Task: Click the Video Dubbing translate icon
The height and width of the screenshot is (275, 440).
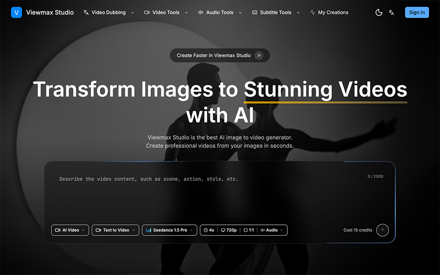Action: click(x=86, y=12)
